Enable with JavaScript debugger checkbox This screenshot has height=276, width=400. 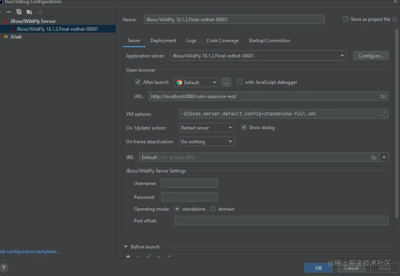click(x=240, y=82)
